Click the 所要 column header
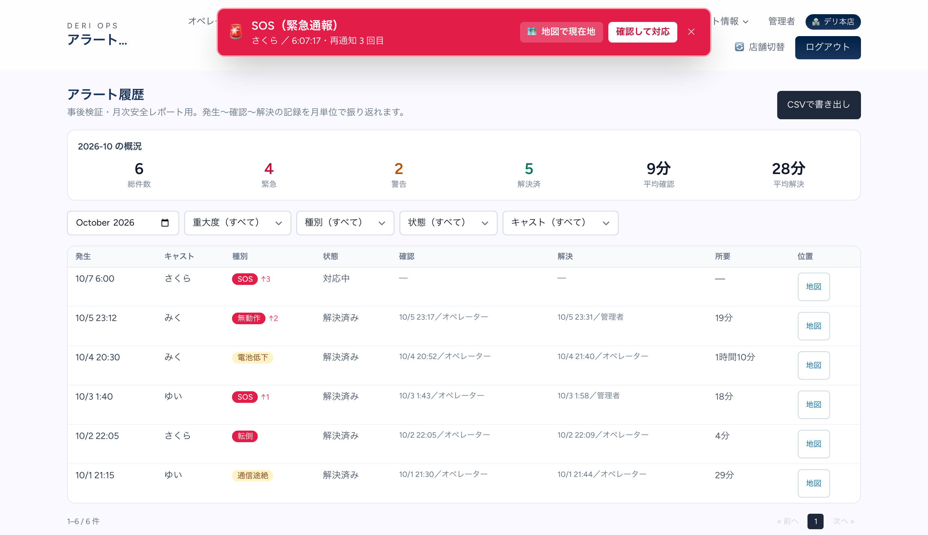 [x=722, y=257]
